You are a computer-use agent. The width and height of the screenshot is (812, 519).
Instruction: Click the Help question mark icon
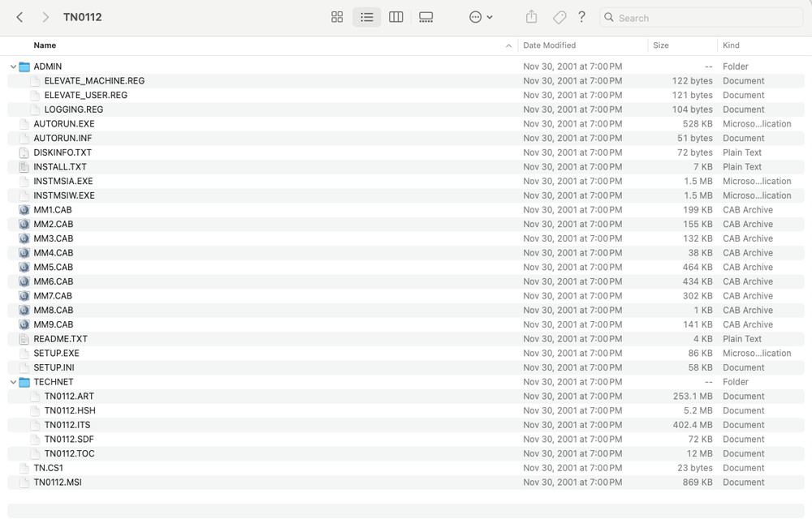(581, 17)
